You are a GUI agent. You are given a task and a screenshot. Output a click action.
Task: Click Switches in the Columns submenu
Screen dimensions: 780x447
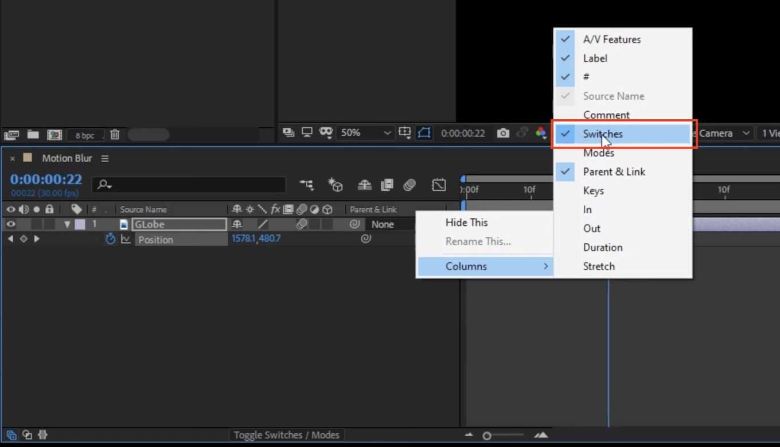622,134
